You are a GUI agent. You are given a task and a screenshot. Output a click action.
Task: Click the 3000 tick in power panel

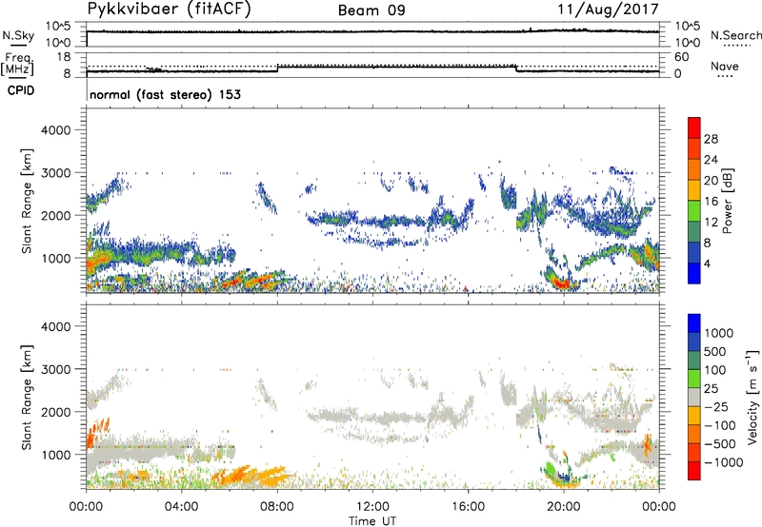(x=55, y=173)
